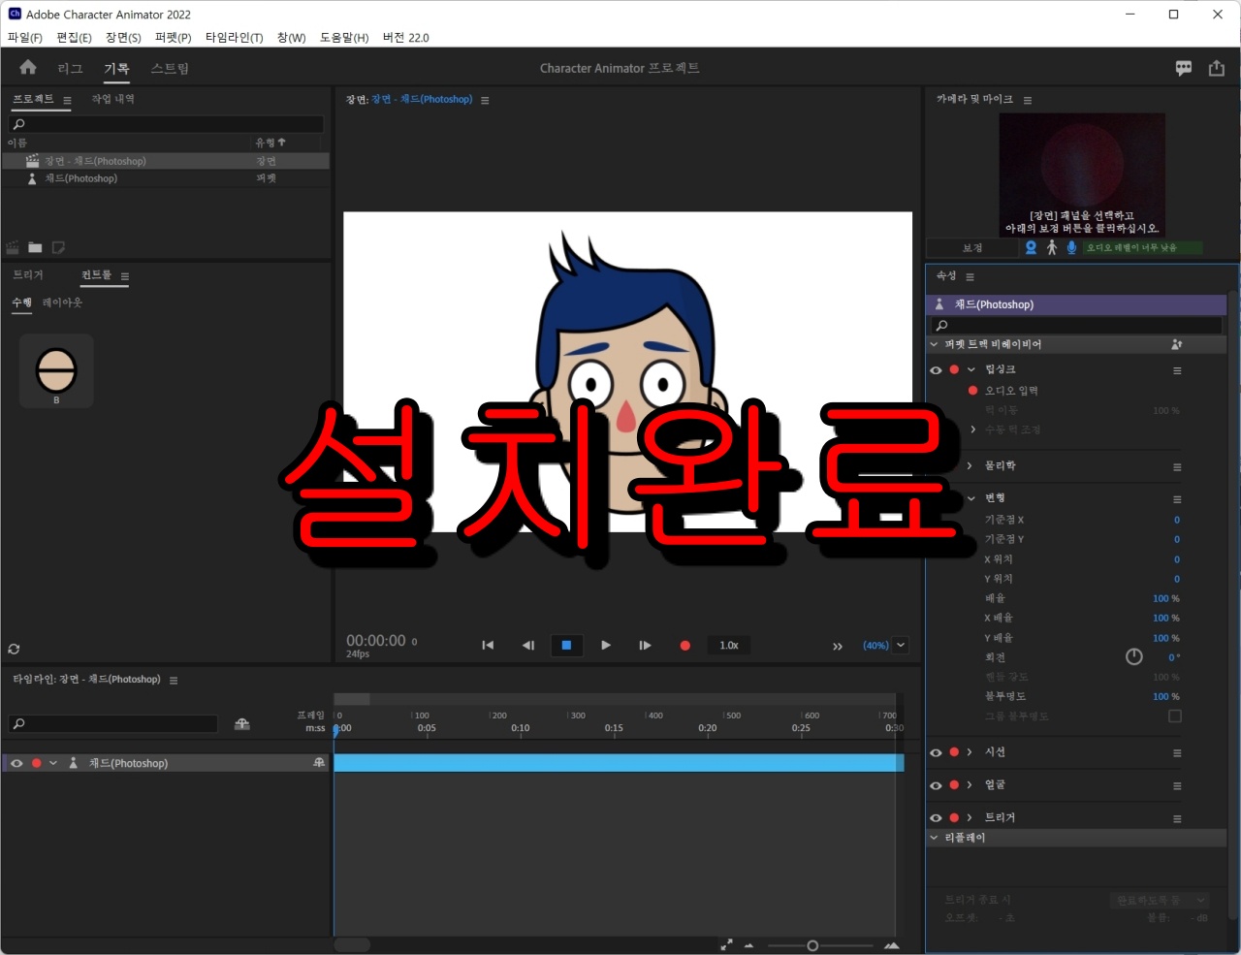
Task: Toggle the red arm recording dot for 시선
Action: (953, 751)
